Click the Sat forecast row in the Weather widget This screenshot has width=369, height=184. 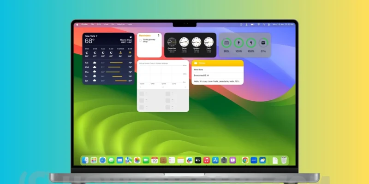(x=108, y=81)
